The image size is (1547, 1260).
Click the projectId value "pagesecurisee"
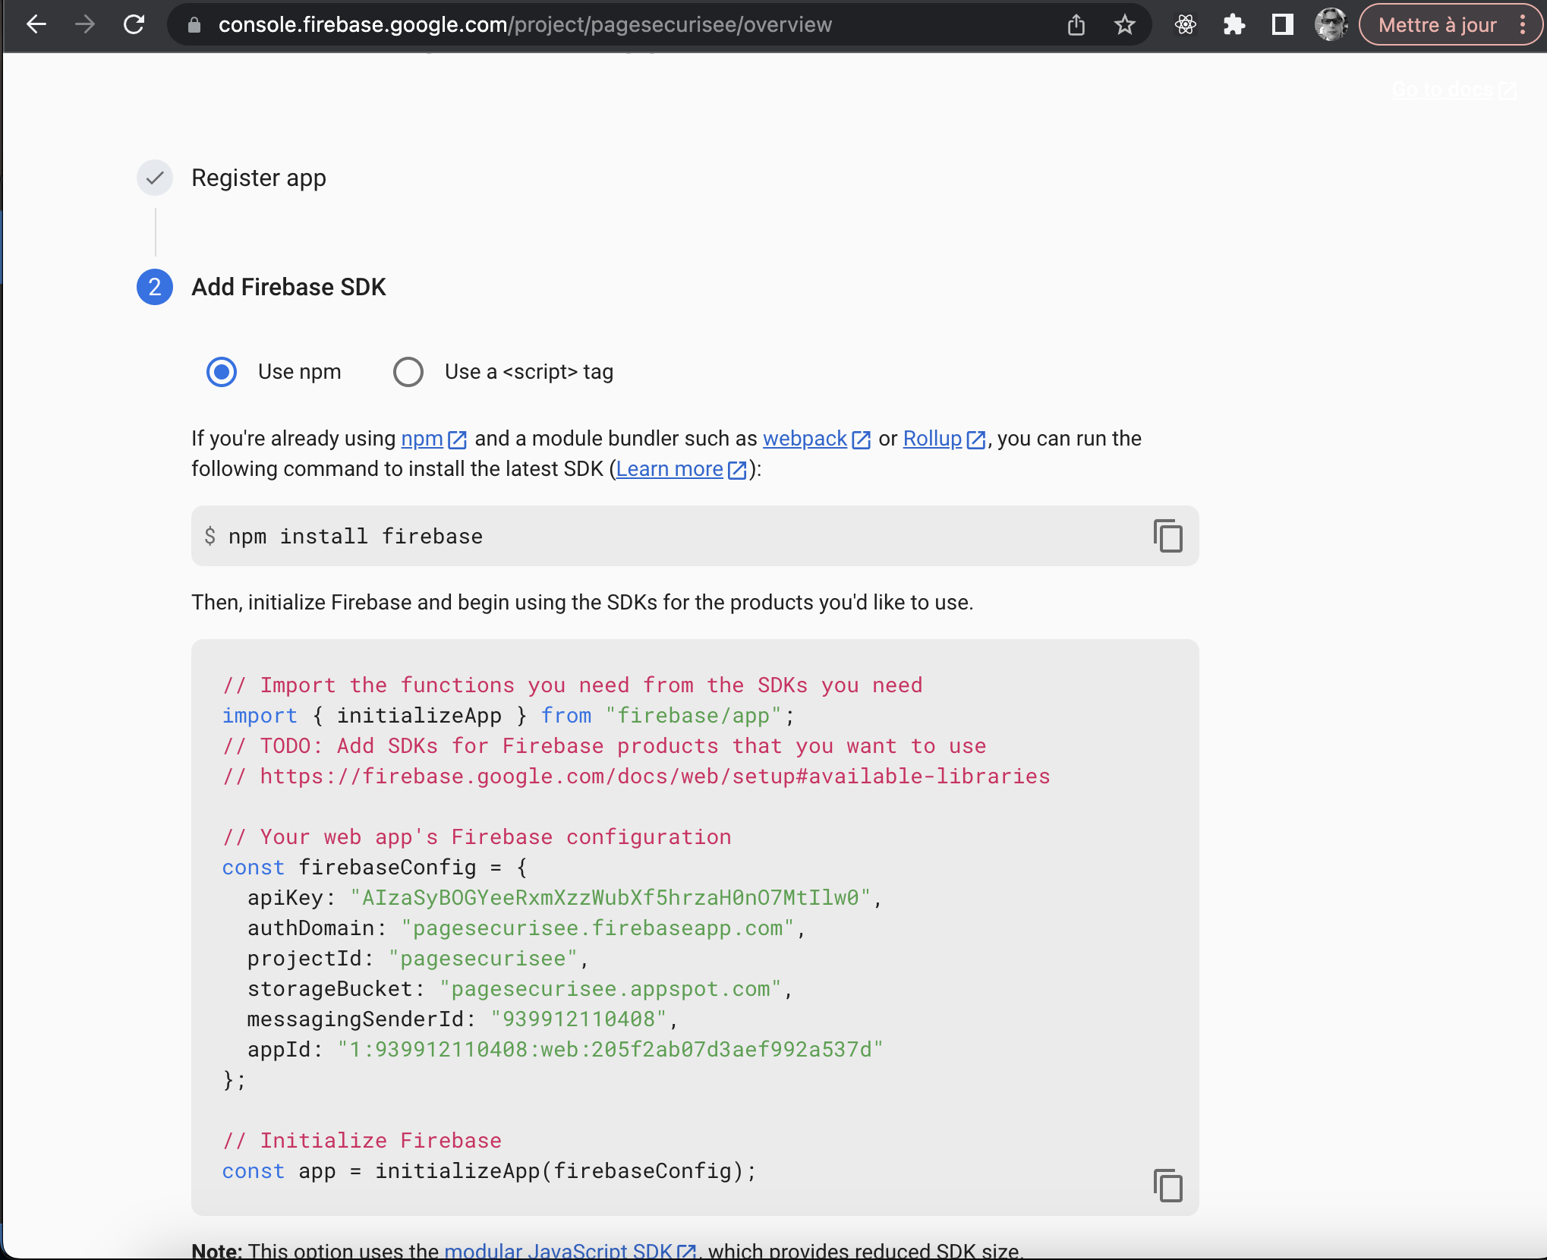484,959
